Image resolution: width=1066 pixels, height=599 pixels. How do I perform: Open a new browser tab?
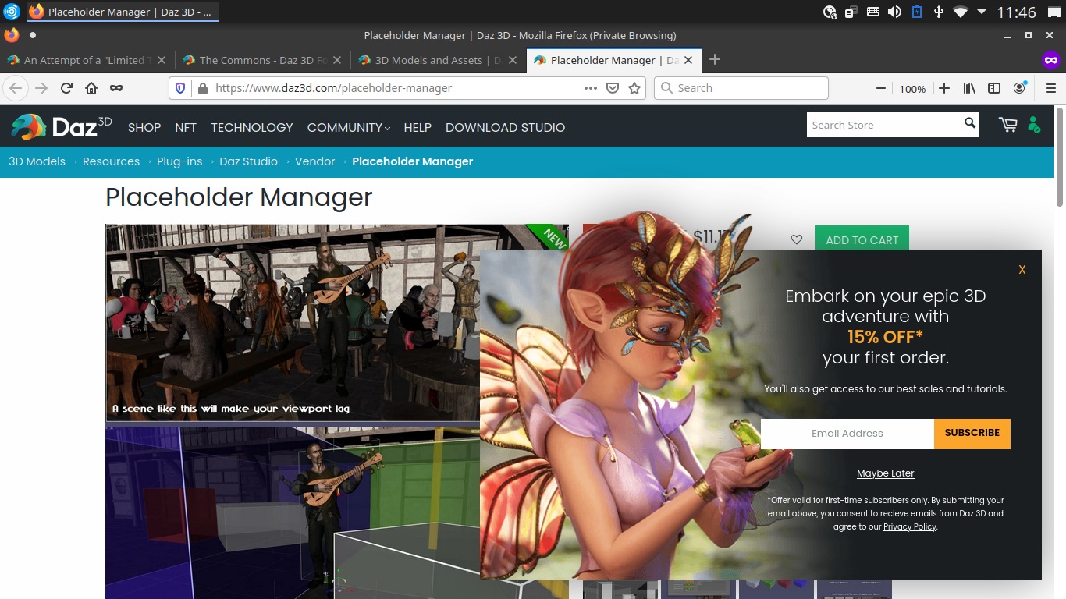click(x=715, y=60)
